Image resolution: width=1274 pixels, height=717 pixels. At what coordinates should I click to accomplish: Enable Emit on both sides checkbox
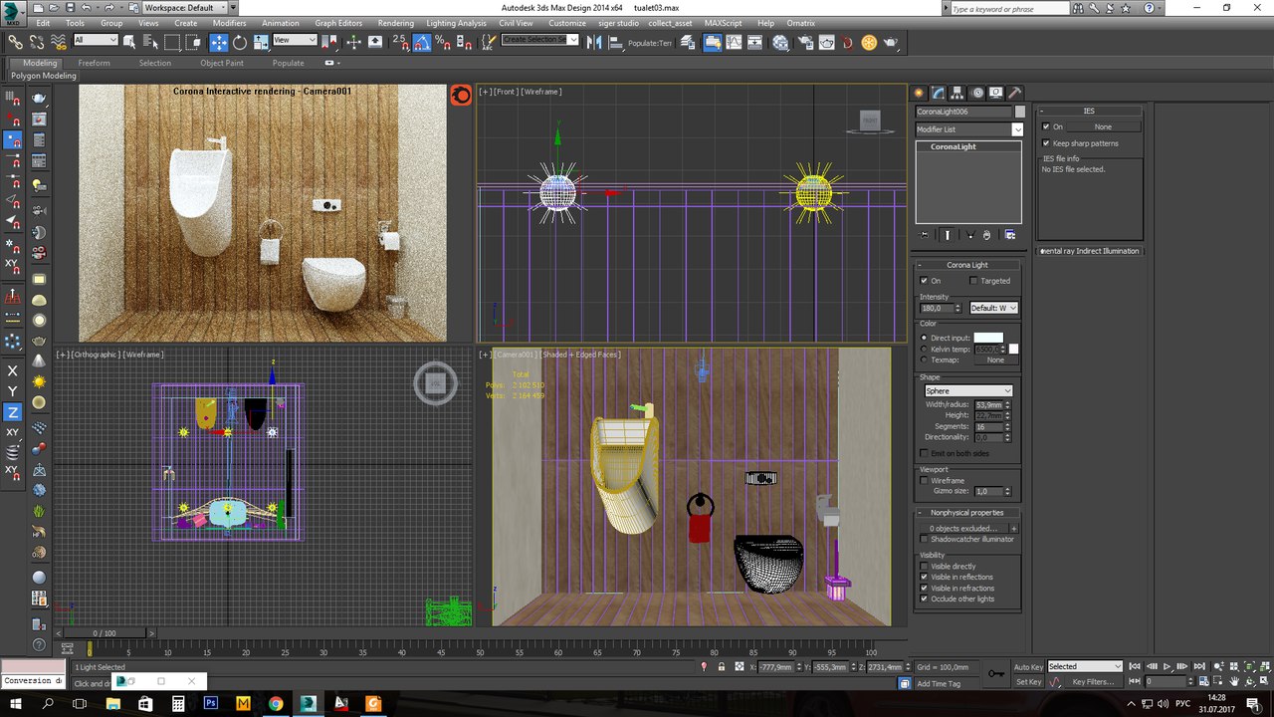coord(925,453)
